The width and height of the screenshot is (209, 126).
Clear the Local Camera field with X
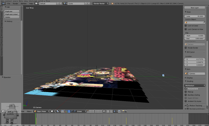[204, 44]
